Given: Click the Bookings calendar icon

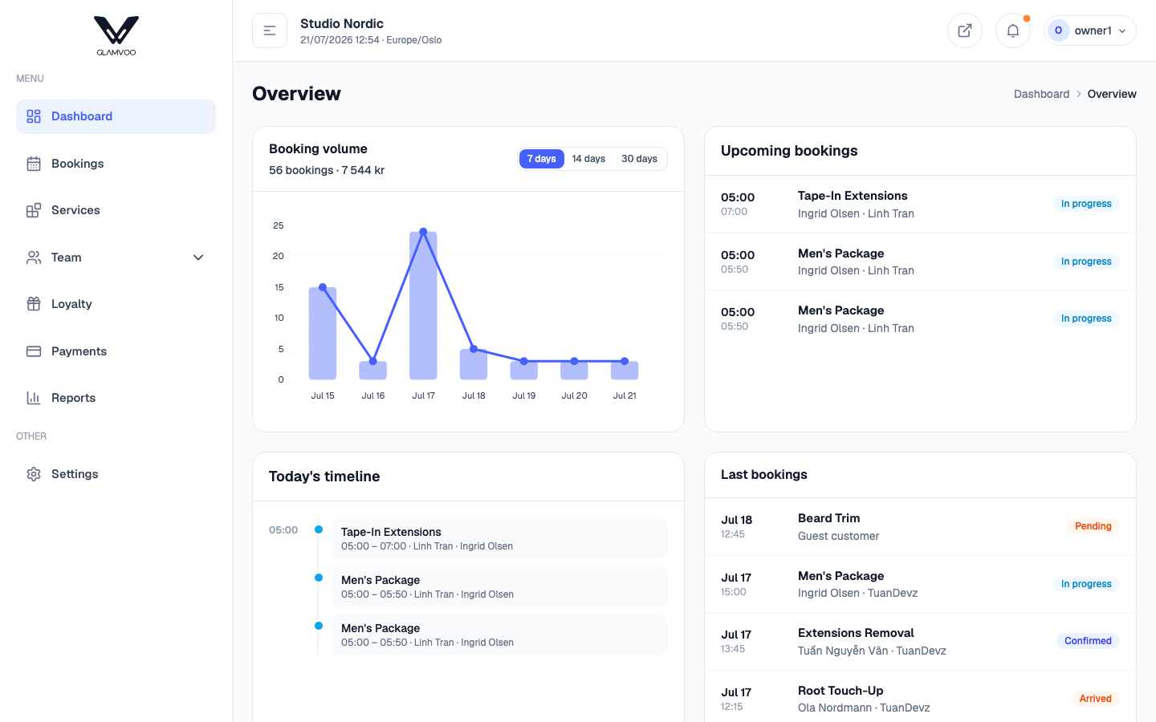Looking at the screenshot, I should (x=34, y=164).
